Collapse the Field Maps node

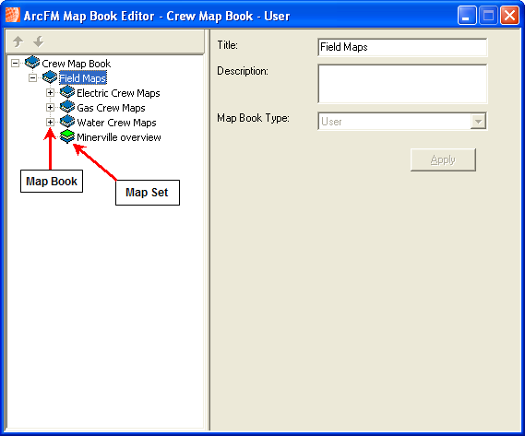tap(32, 77)
